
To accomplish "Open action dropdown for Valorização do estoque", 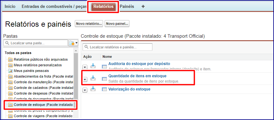I will (x=85, y=90).
